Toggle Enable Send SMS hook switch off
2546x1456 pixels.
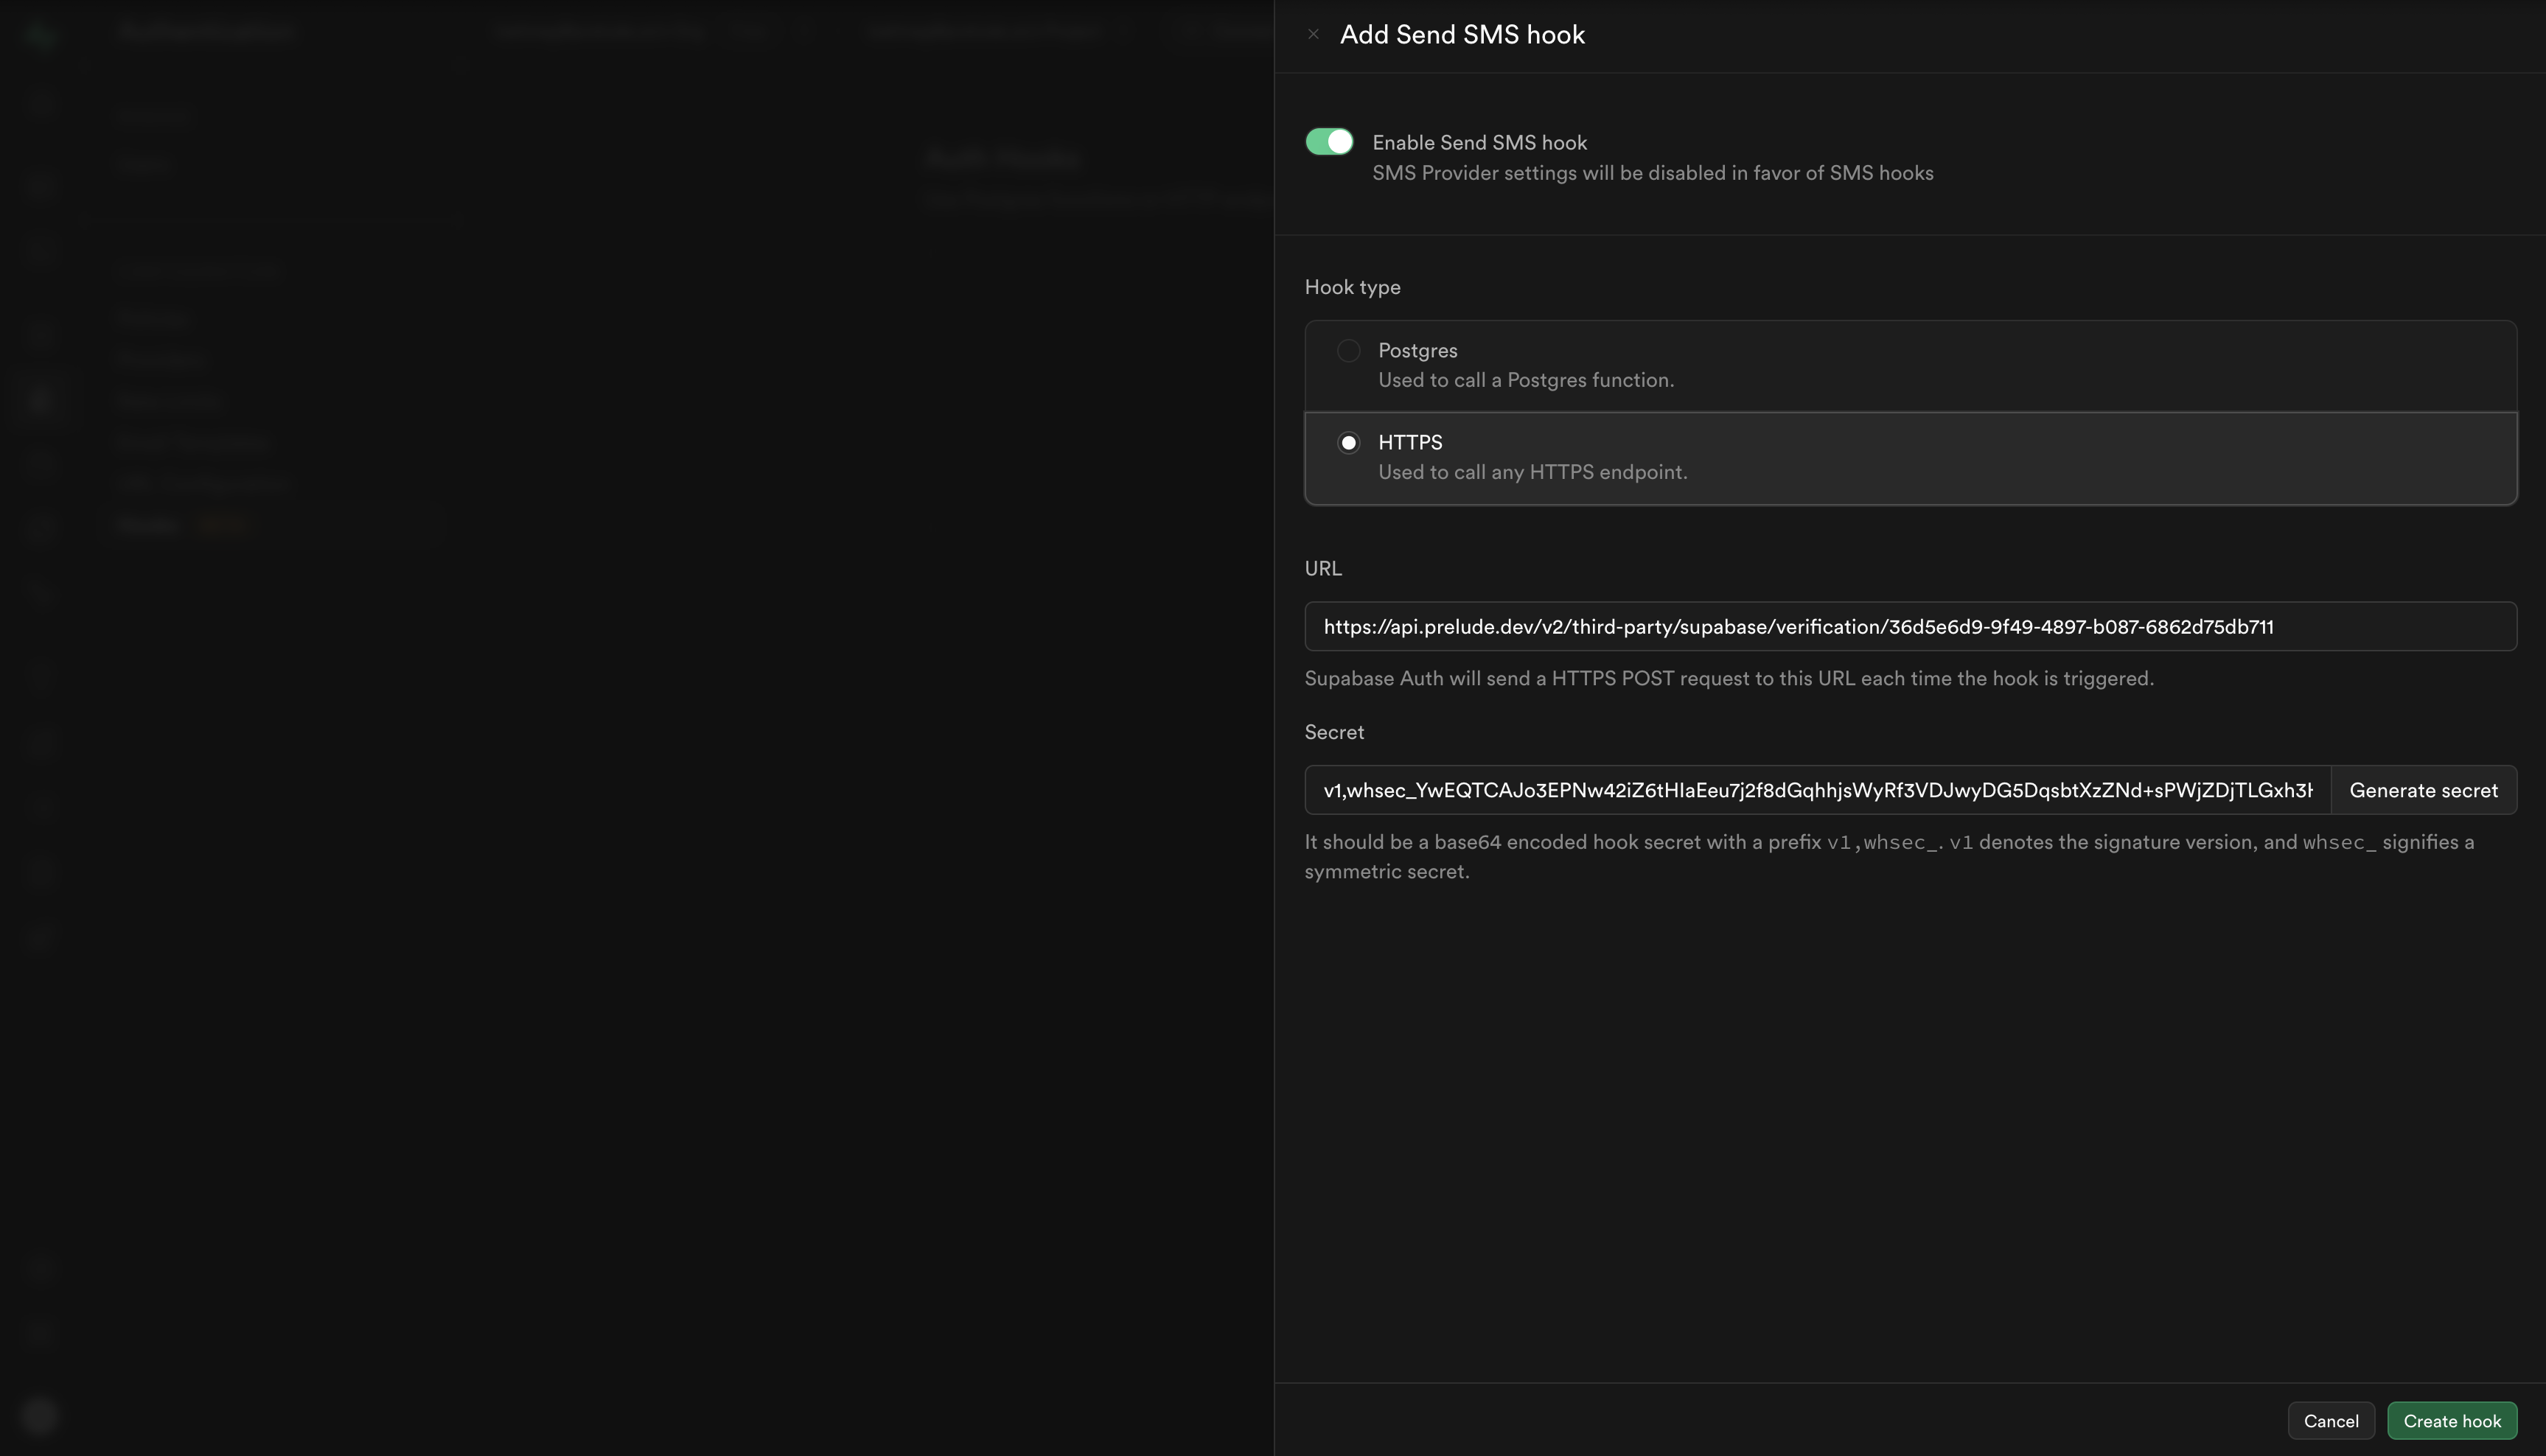1328,142
